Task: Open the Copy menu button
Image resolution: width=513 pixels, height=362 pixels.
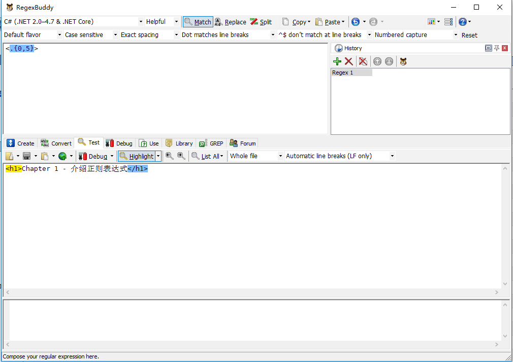Action: (296, 22)
